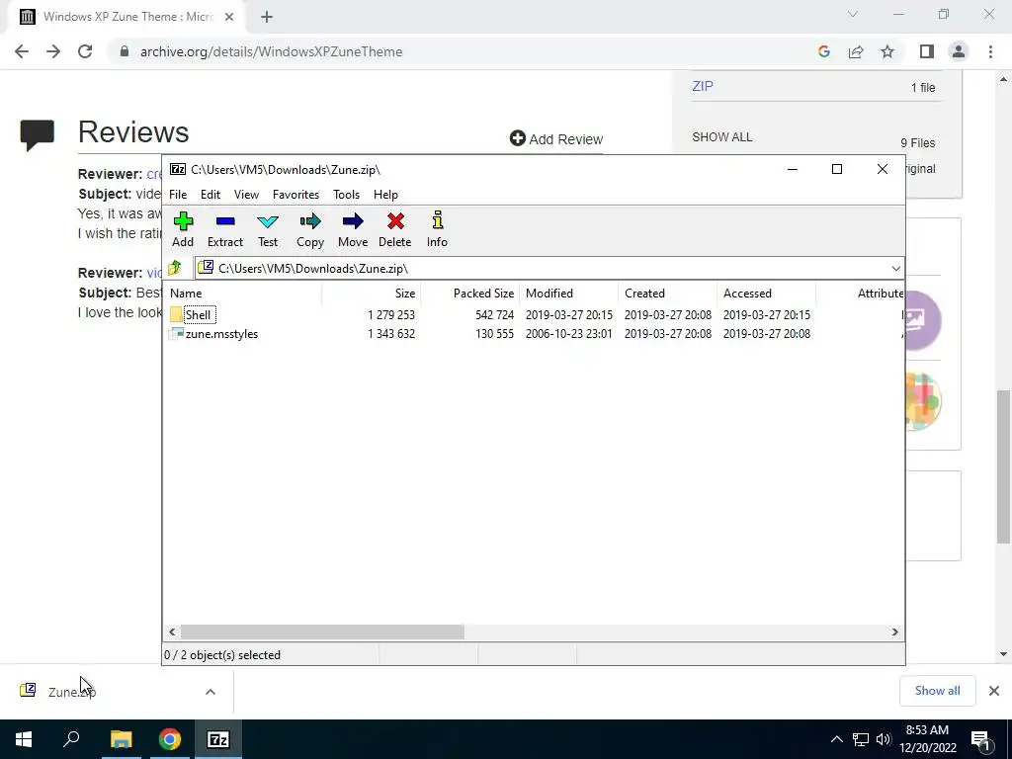Sort by Packed Size column header

[x=470, y=293]
